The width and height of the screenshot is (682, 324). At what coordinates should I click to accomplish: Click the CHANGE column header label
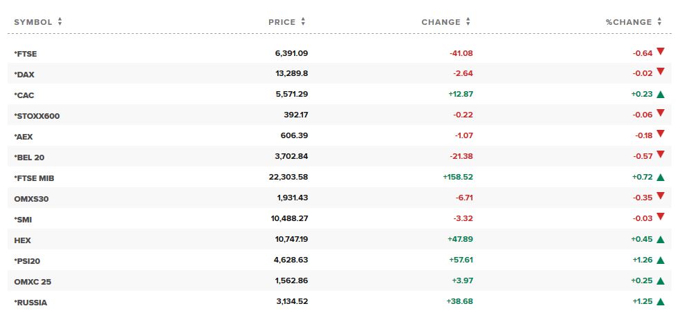click(x=441, y=22)
